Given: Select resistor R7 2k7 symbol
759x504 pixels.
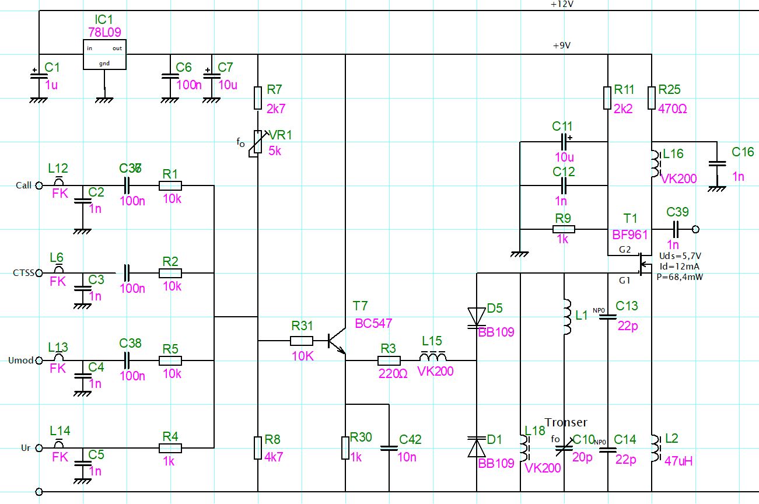Looking at the screenshot, I should click(x=258, y=98).
